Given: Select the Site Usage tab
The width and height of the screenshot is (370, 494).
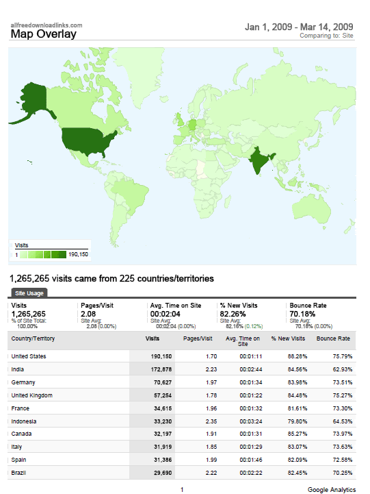Looking at the screenshot, I should pos(29,293).
